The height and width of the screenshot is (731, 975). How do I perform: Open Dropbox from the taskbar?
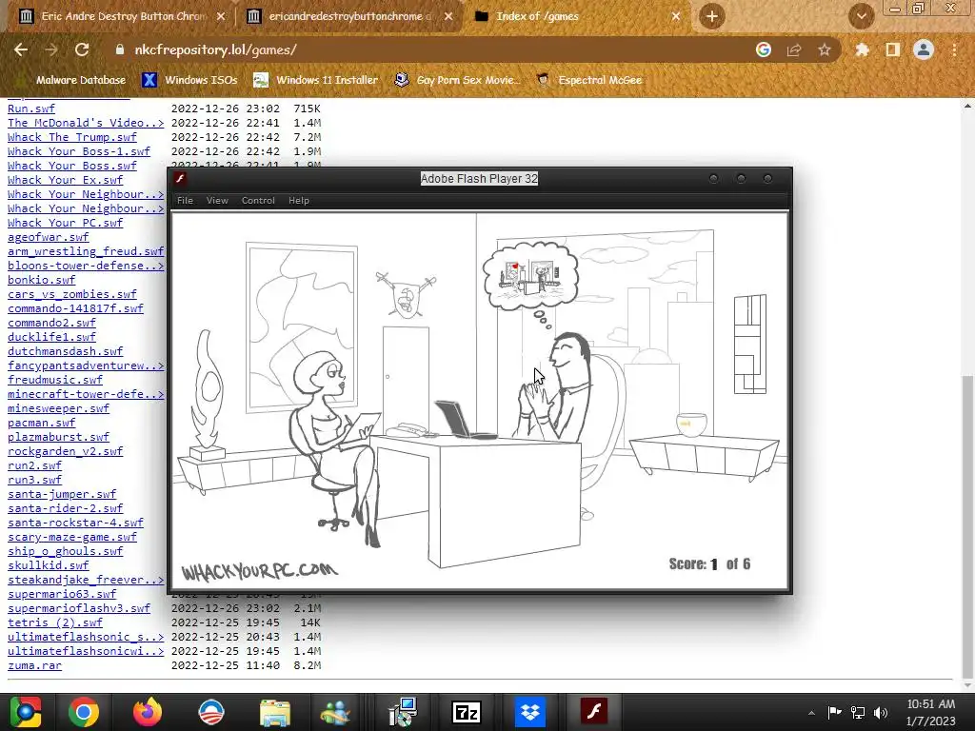tap(529, 712)
